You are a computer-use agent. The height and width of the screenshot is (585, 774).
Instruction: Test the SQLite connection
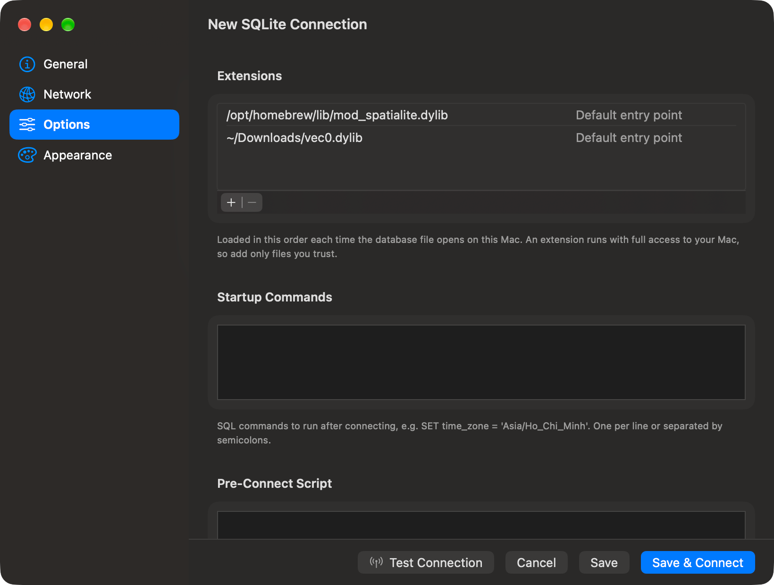[x=426, y=562]
